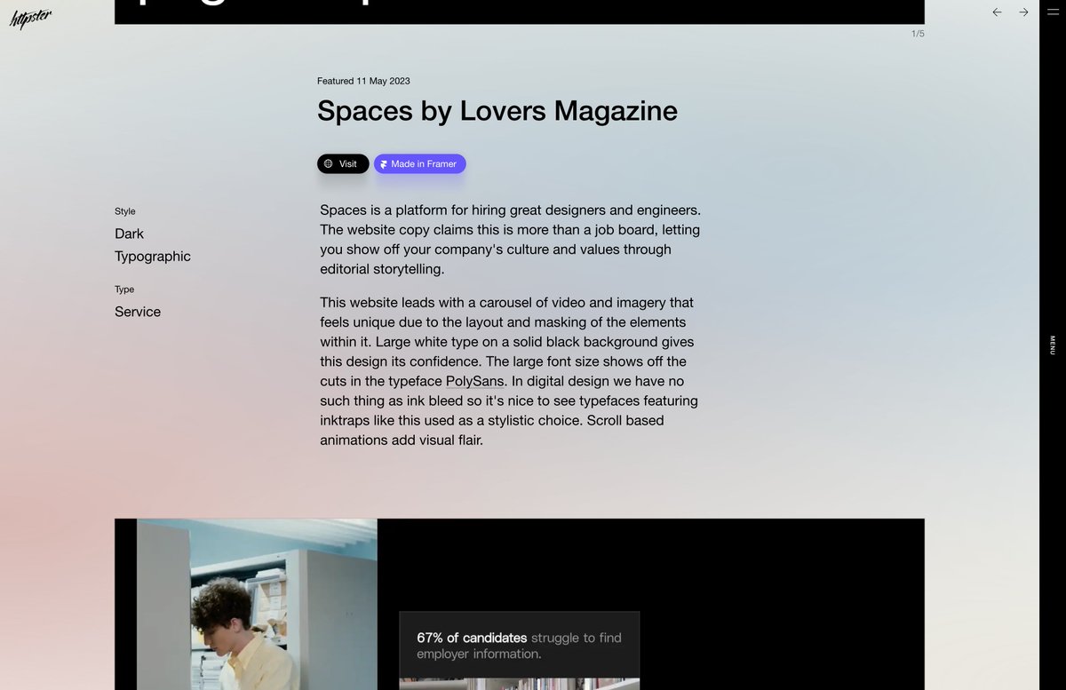Open the hamburger menu icon

point(1053,12)
